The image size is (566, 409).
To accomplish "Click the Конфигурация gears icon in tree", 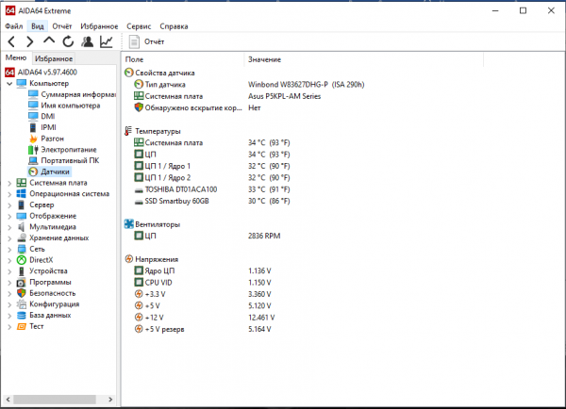I will [x=22, y=304].
